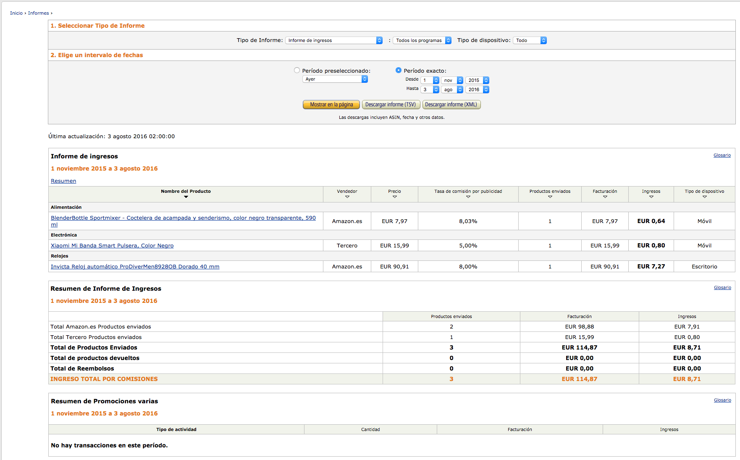Click Tipo de actividad column header
The height and width of the screenshot is (460, 740).
pyautogui.click(x=176, y=429)
